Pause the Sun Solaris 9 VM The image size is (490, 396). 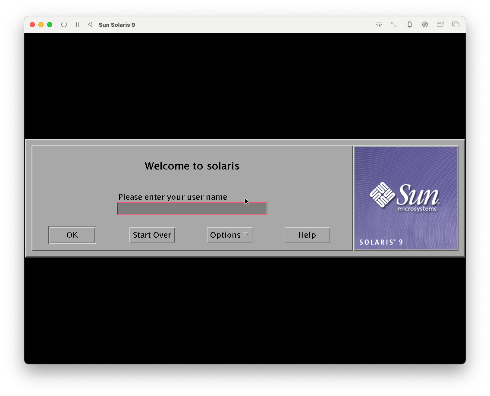(x=77, y=25)
